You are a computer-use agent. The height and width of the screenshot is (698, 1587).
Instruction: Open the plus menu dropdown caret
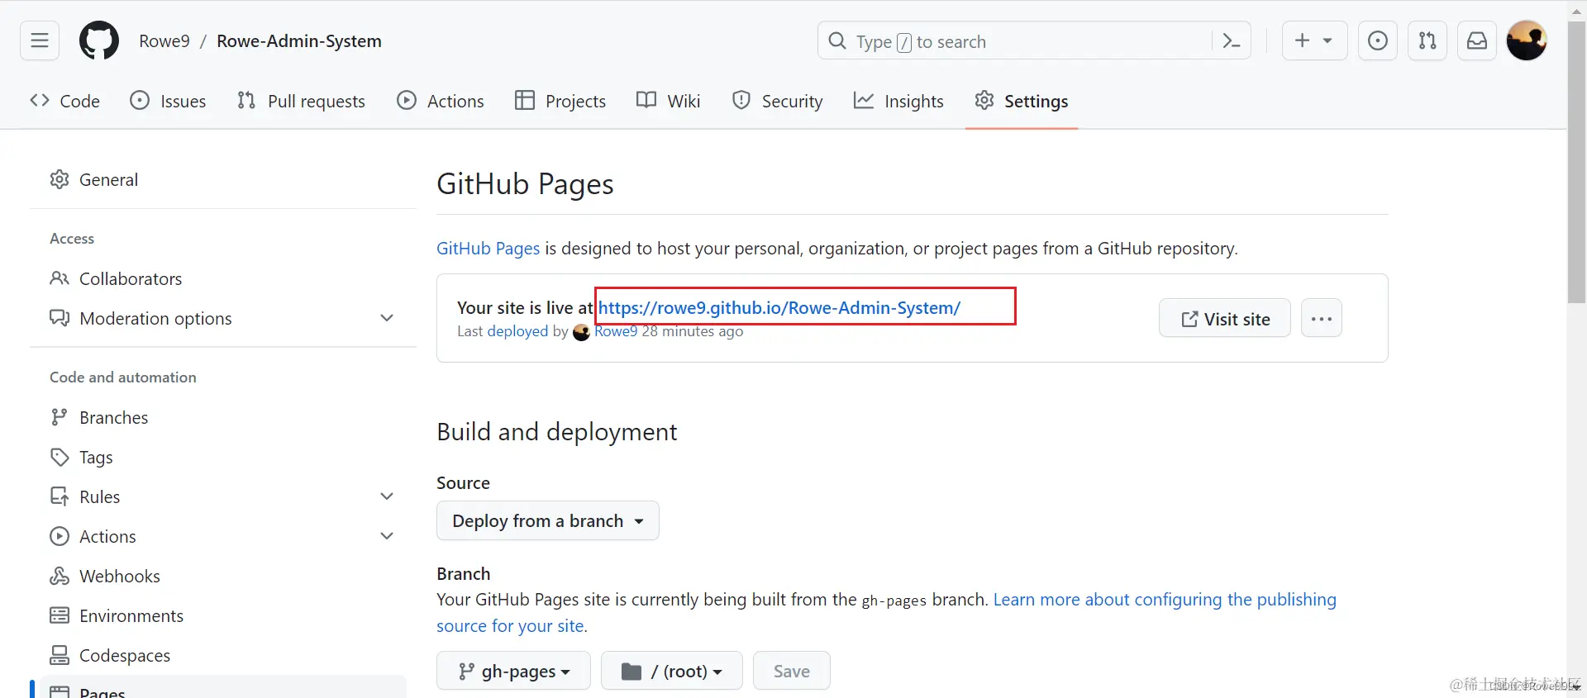click(1327, 40)
